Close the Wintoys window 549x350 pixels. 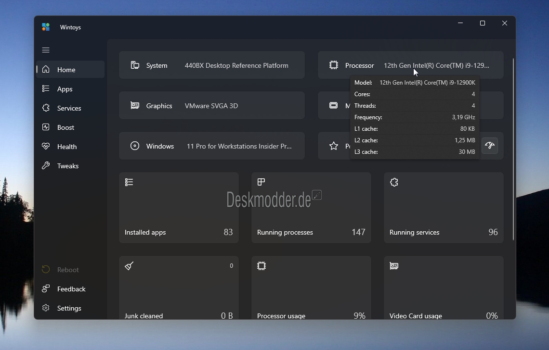point(505,23)
